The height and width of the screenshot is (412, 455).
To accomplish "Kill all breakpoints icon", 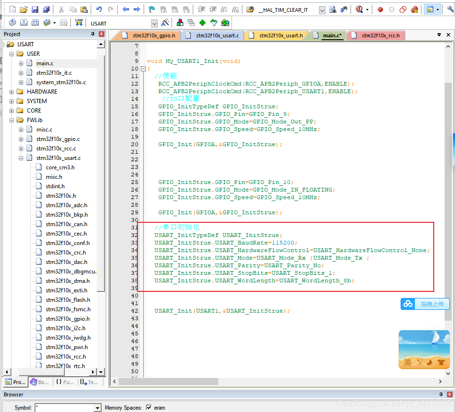I will pos(414,9).
